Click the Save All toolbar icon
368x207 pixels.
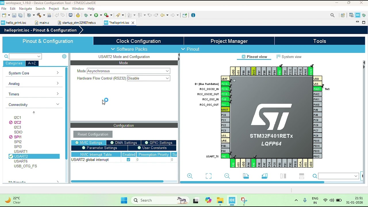click(20, 15)
